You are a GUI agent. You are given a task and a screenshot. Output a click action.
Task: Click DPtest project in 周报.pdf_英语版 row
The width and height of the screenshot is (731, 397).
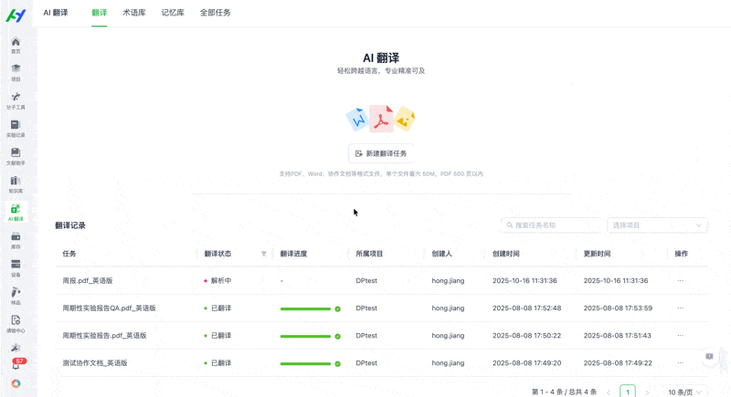(x=366, y=281)
